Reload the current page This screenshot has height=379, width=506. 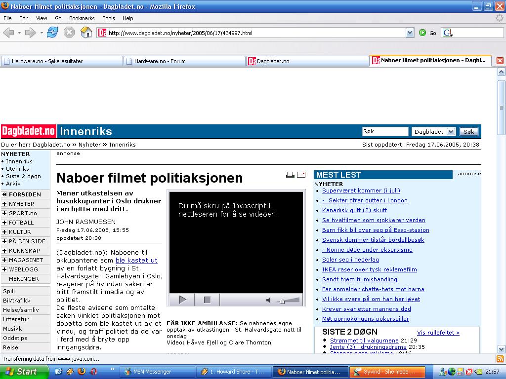click(x=52, y=32)
